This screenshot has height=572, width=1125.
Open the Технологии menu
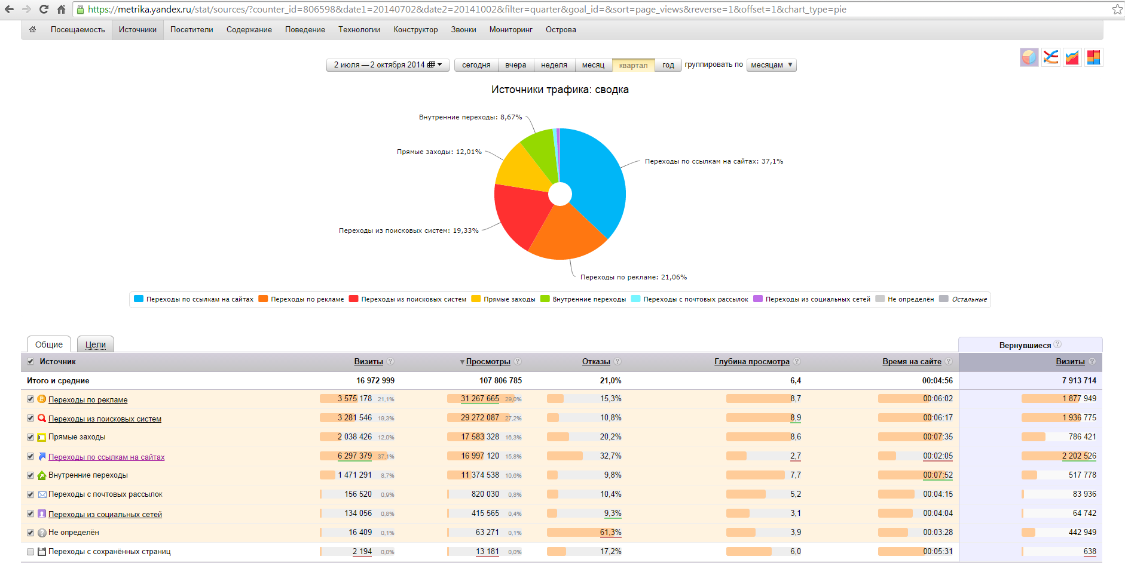click(359, 29)
